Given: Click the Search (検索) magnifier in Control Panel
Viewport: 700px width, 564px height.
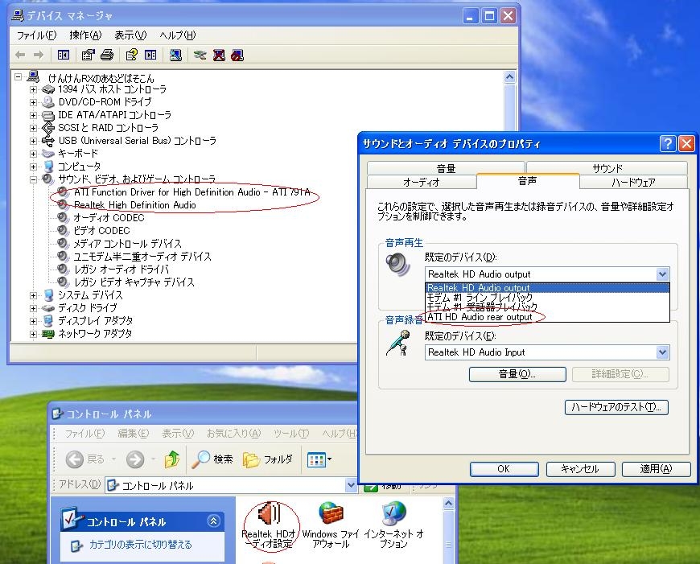Looking at the screenshot, I should point(212,459).
